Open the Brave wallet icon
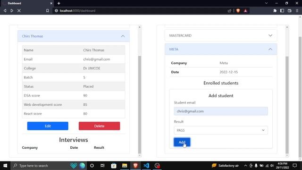Image resolution: width=302 pixels, height=170 pixels. tap(289, 10)
